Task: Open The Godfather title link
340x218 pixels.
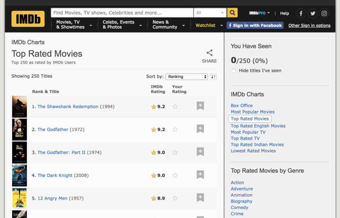Action: [x=53, y=129]
